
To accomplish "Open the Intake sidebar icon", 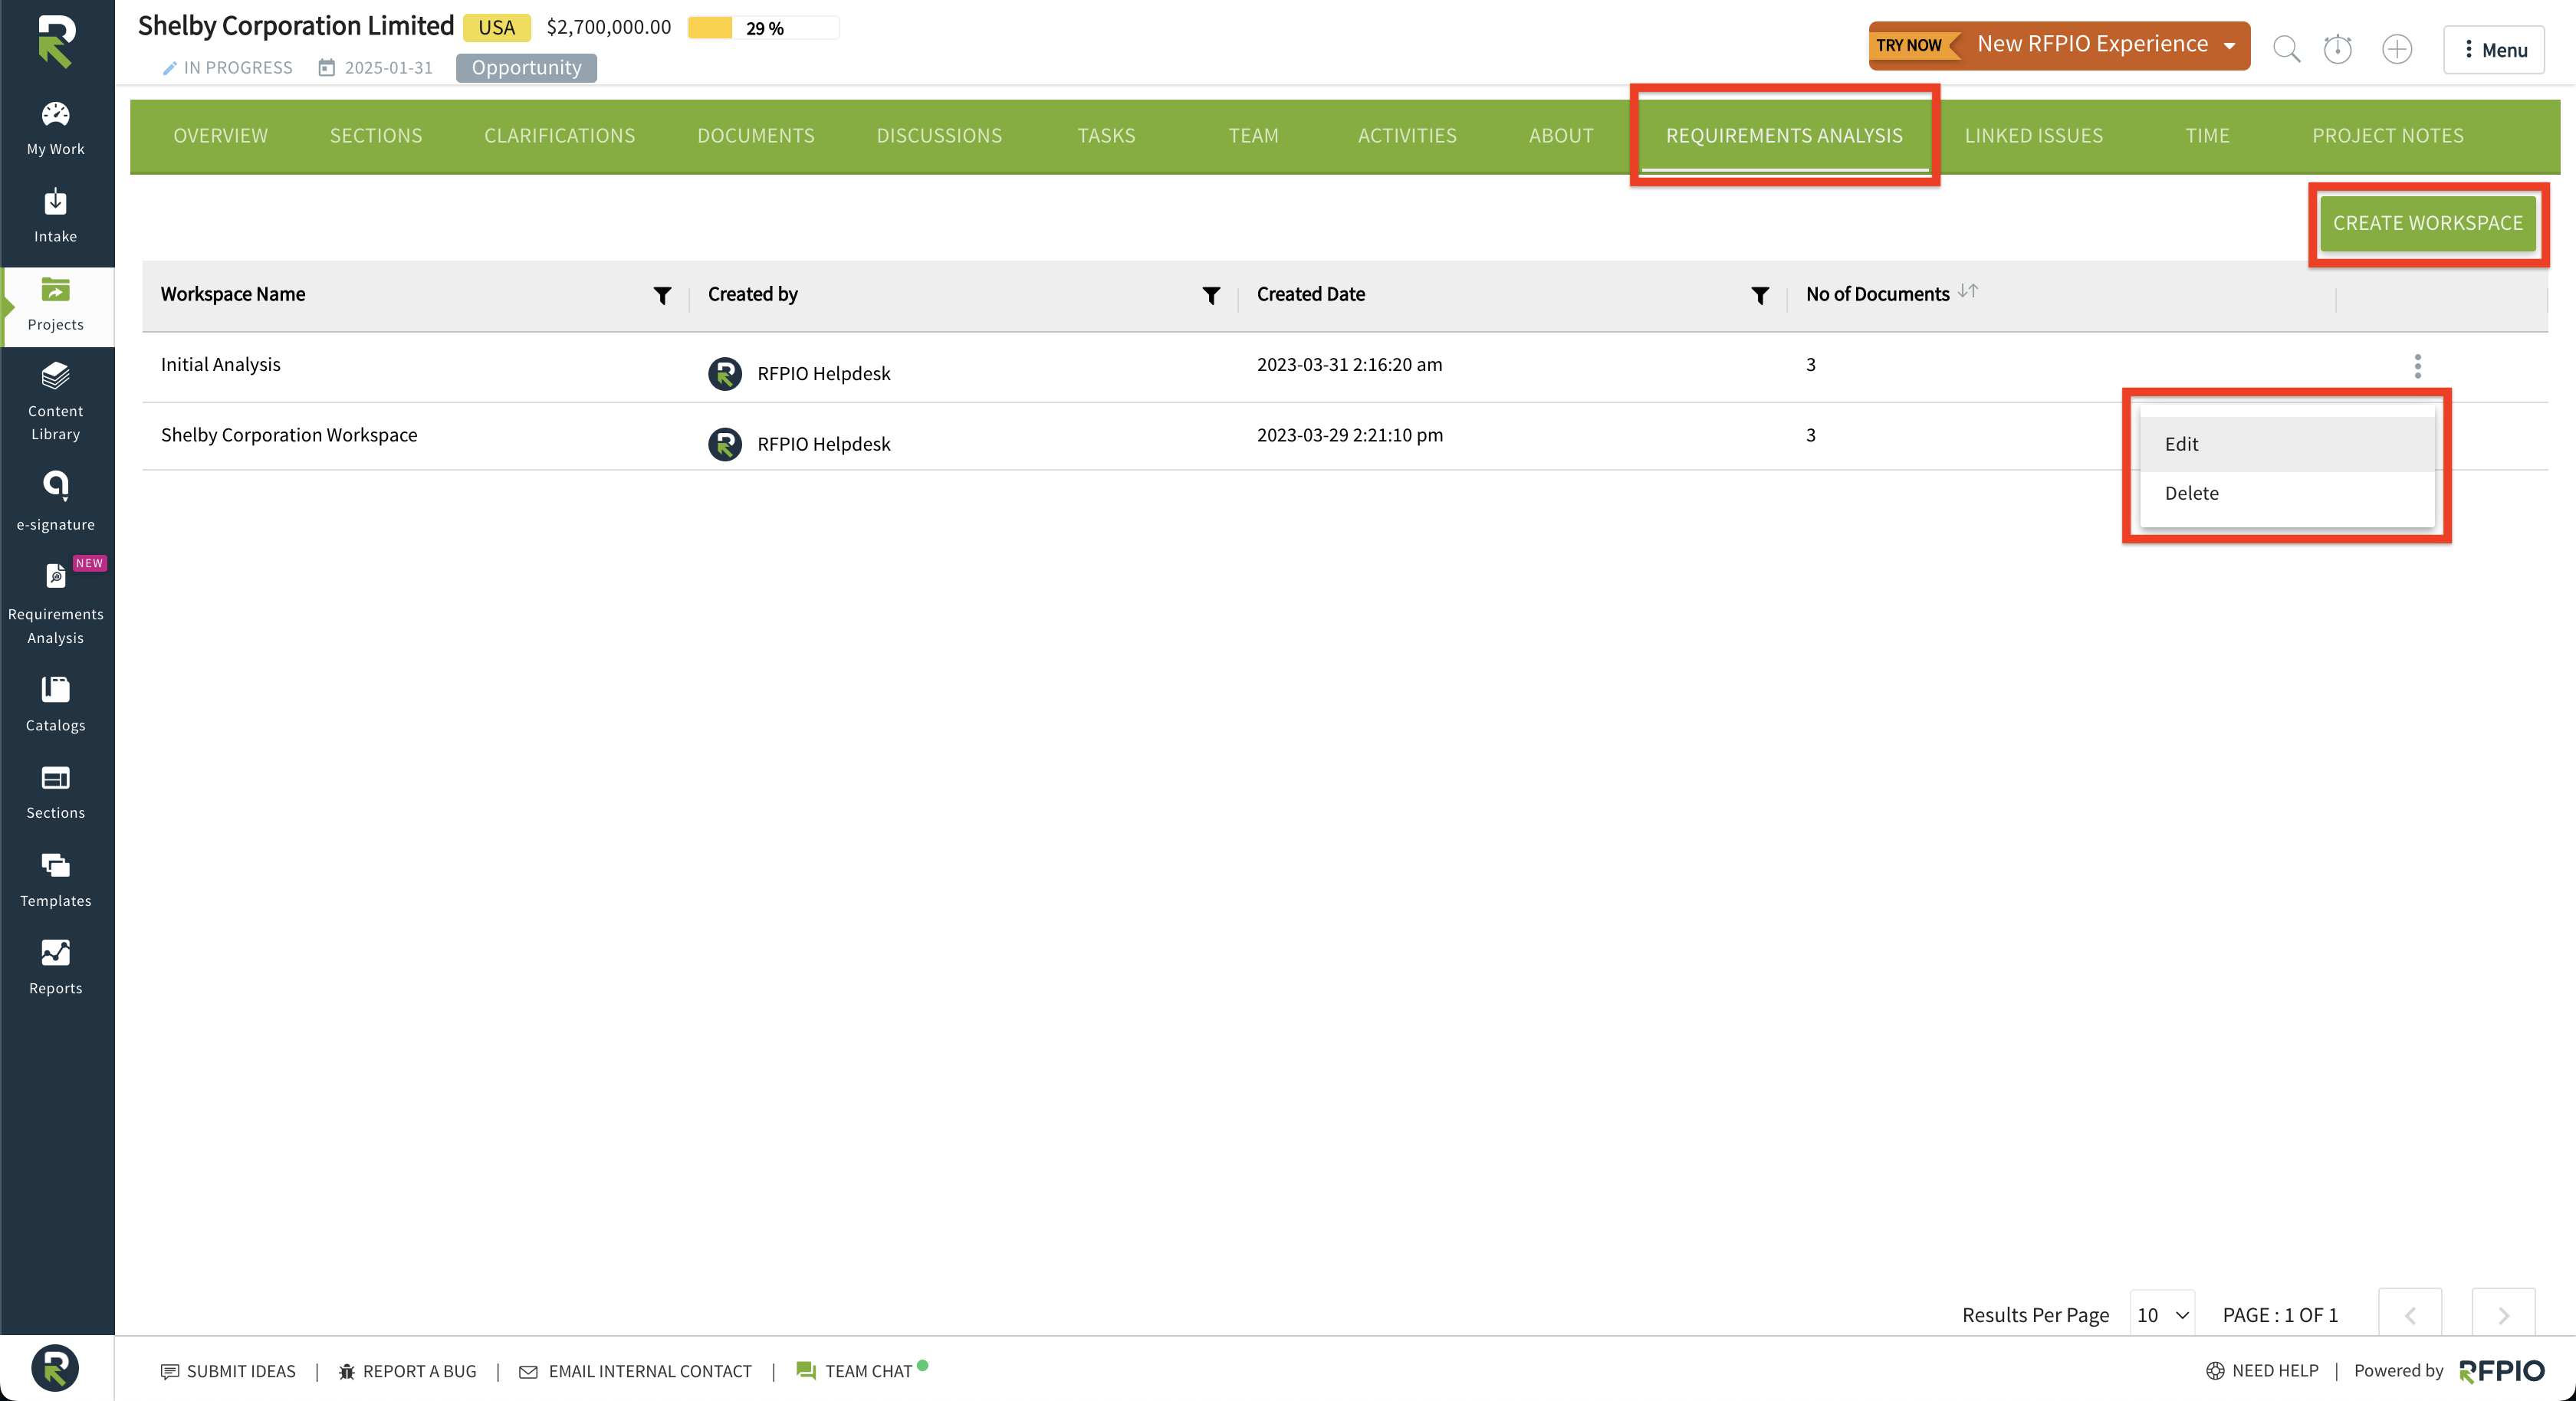I will click(56, 215).
